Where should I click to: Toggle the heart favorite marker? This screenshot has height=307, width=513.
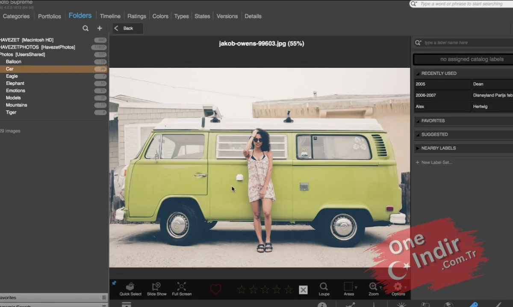216,290
